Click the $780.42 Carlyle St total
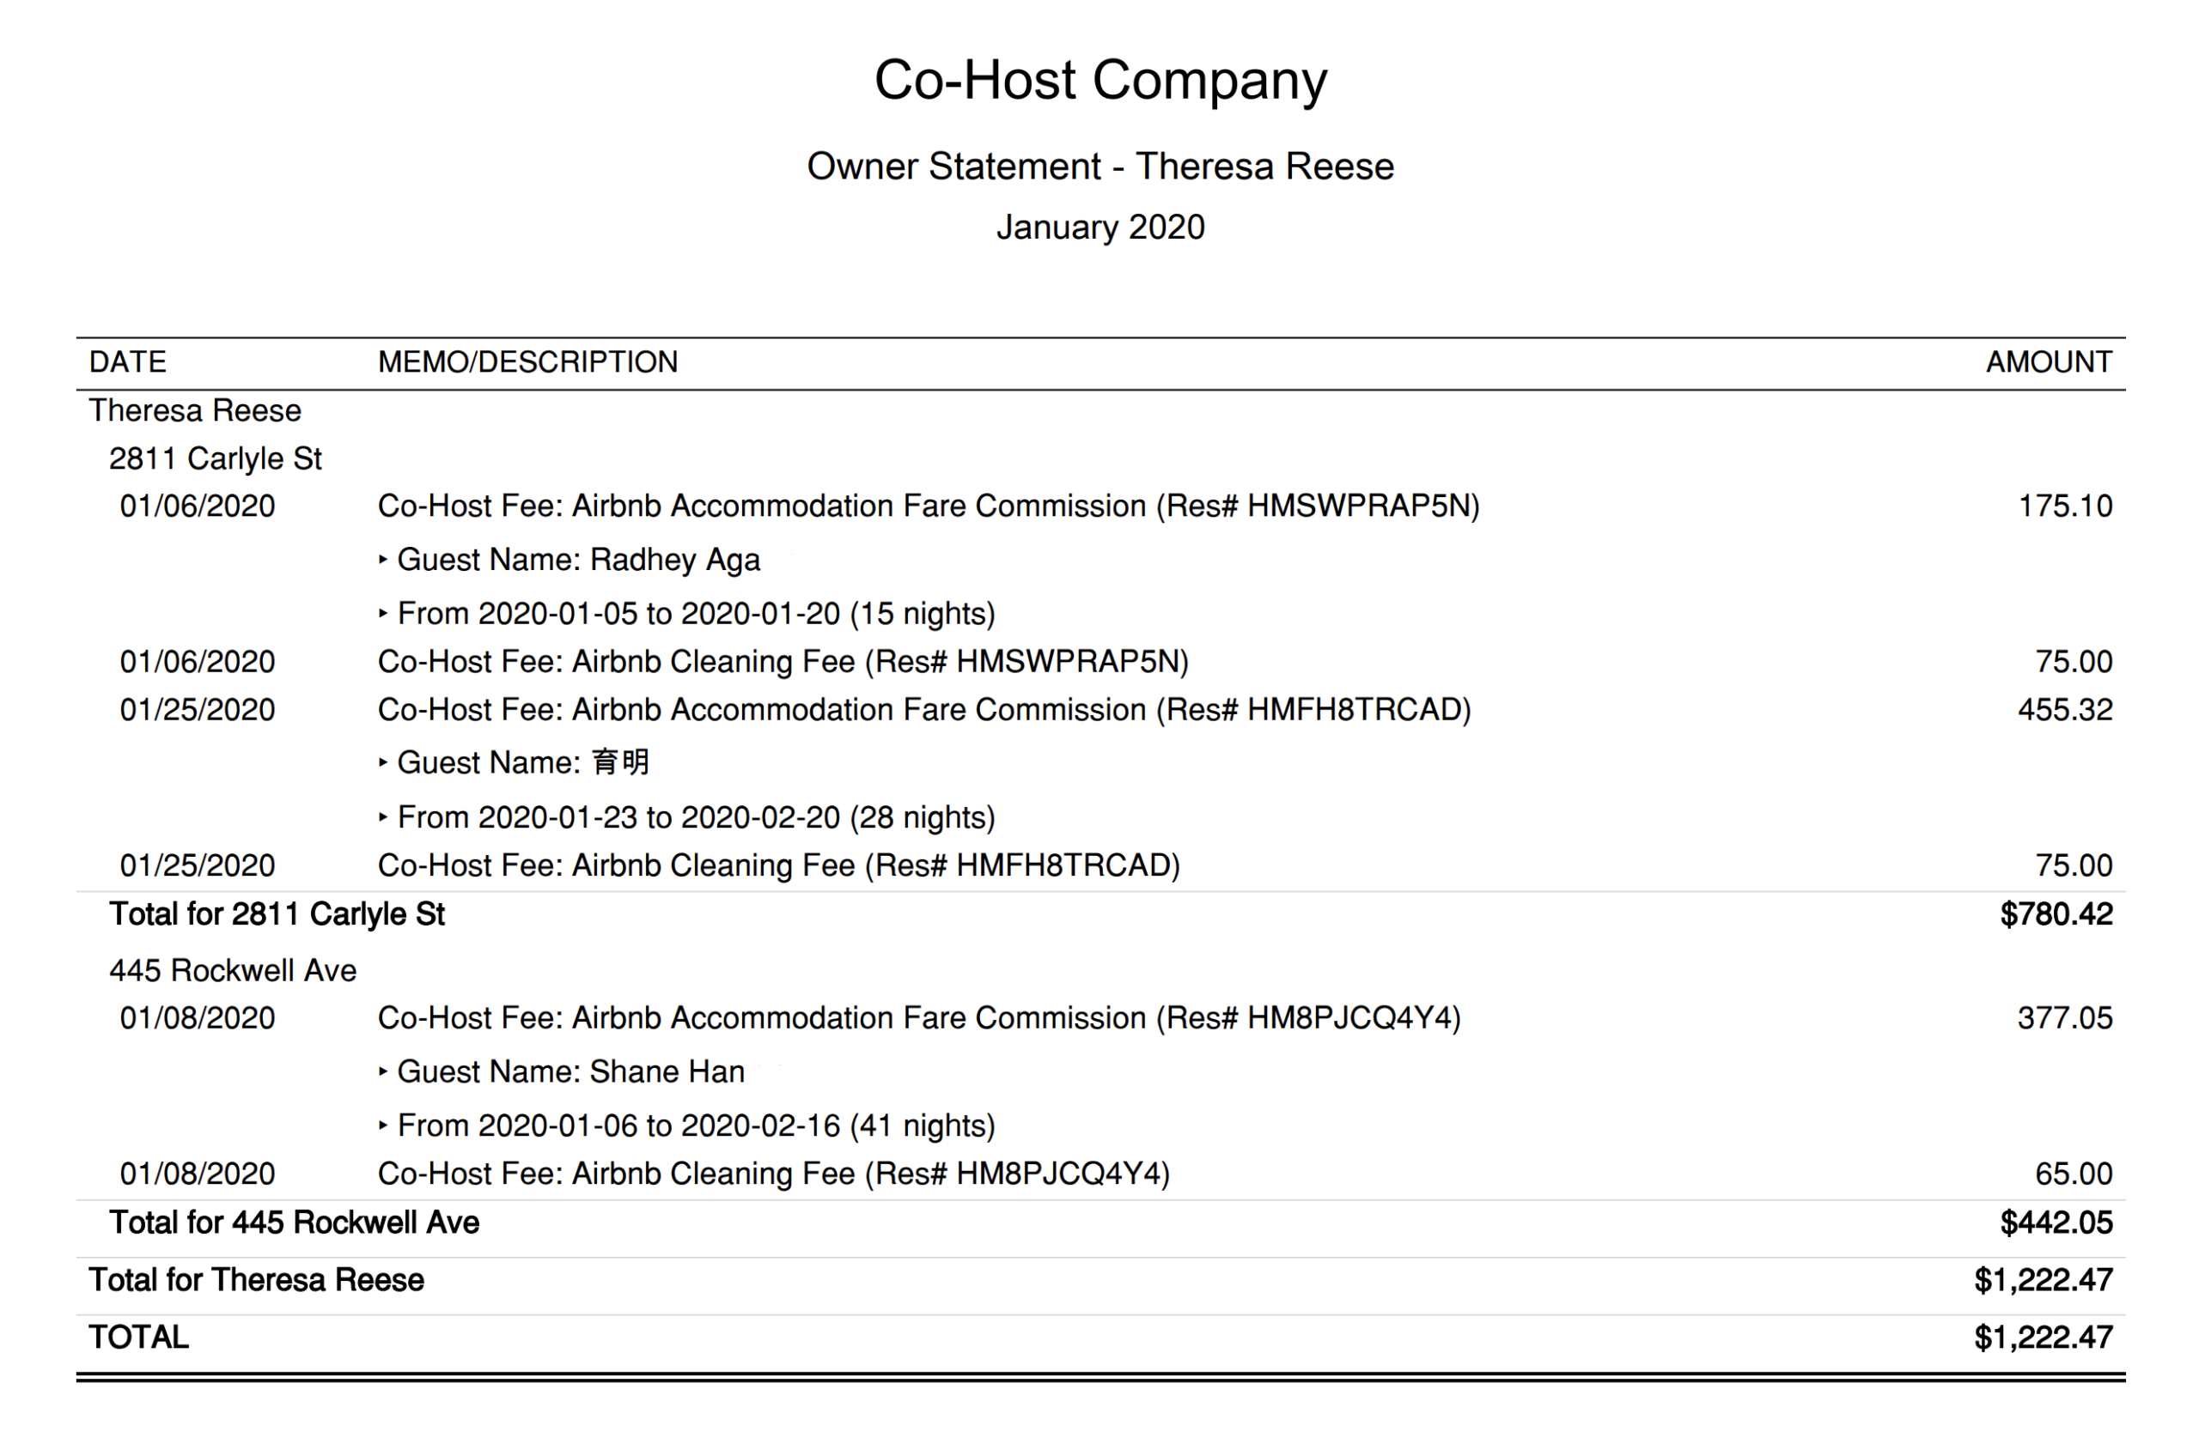The width and height of the screenshot is (2199, 1450). coord(2055,913)
